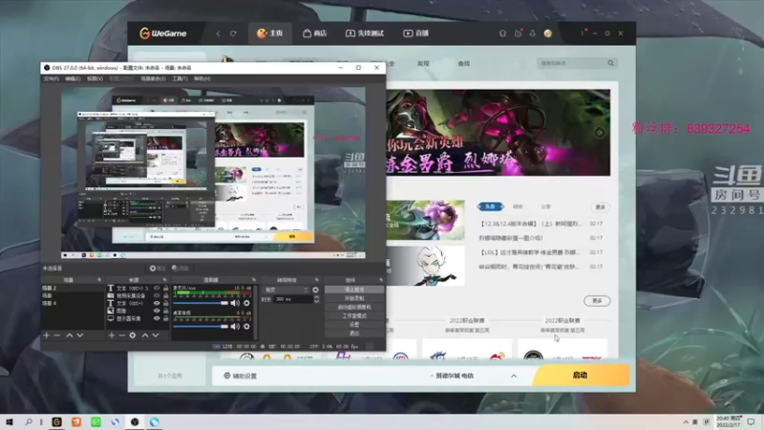The width and height of the screenshot is (764, 430).
Task: Switch to OBS from the taskbar icon
Action: (x=135, y=421)
